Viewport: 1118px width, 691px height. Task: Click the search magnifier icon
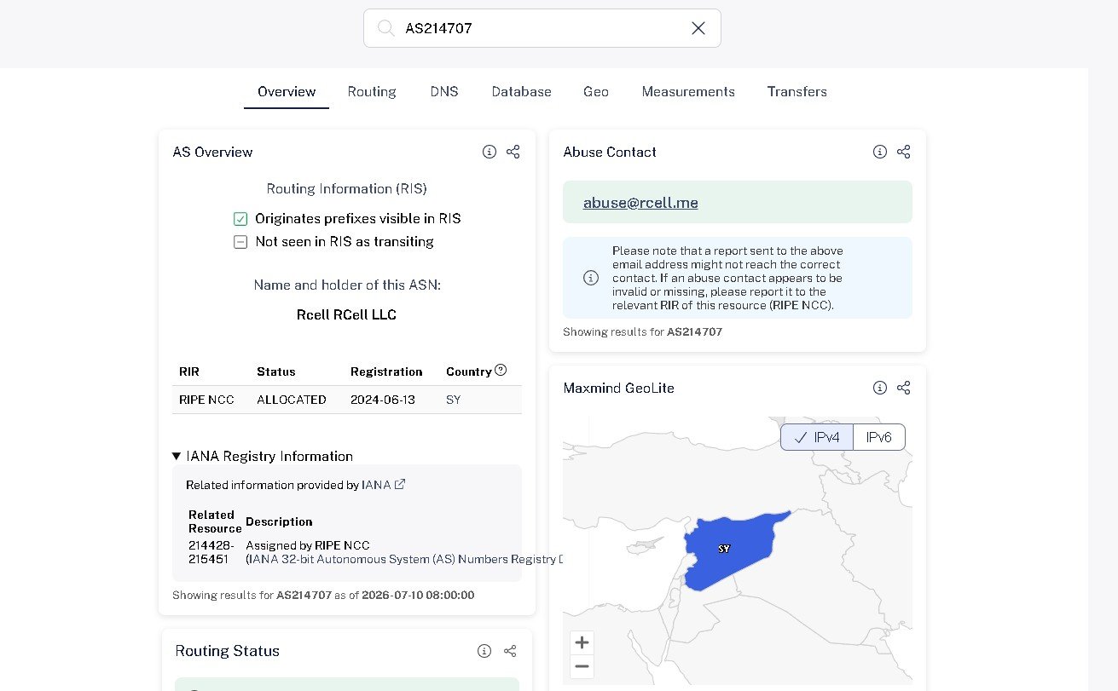[386, 28]
